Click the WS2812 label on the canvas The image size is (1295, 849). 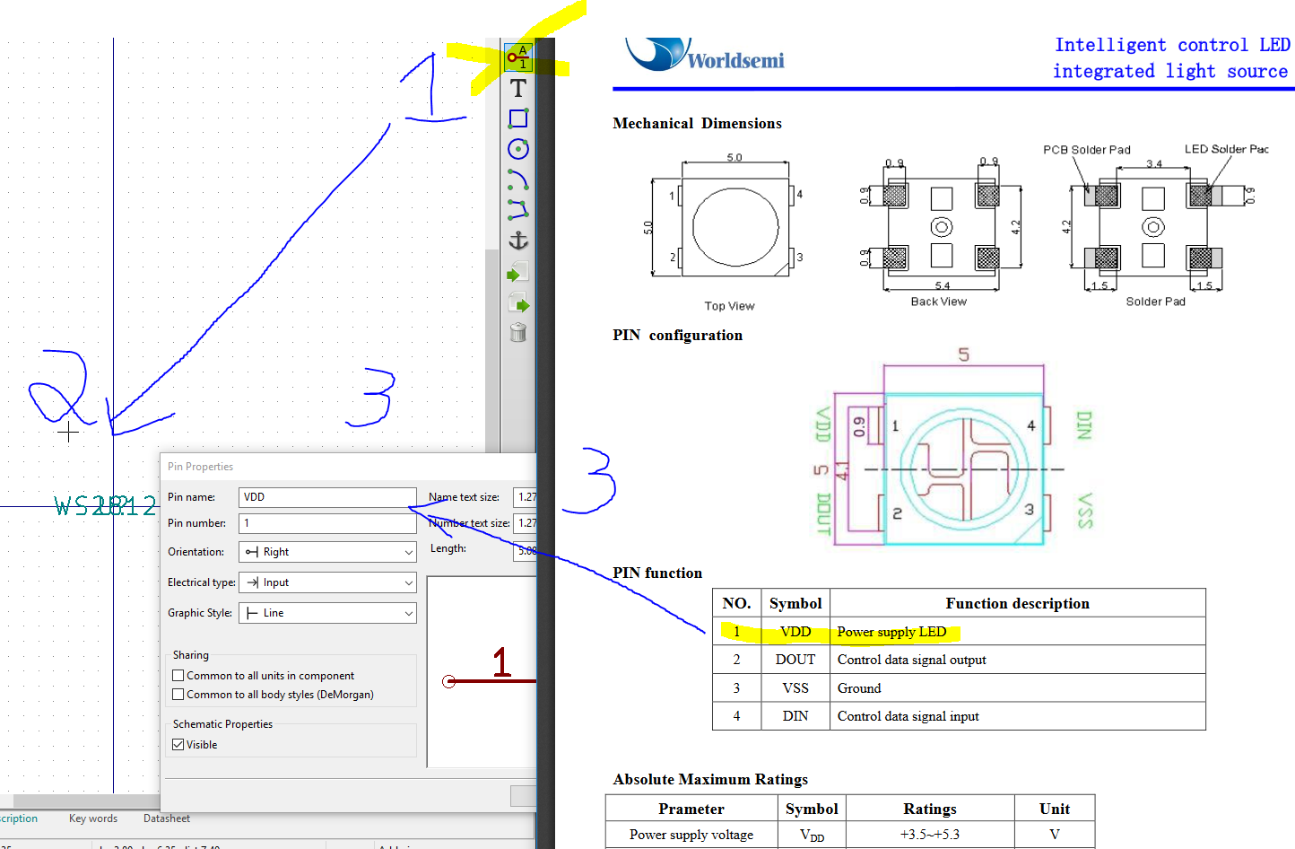tap(105, 507)
